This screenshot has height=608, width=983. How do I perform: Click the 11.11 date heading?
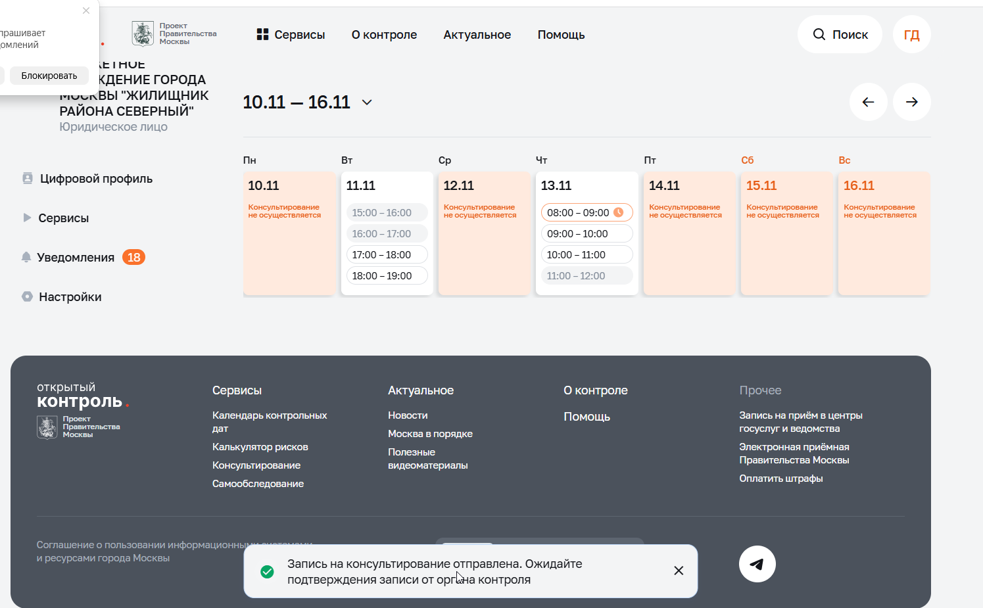click(361, 185)
